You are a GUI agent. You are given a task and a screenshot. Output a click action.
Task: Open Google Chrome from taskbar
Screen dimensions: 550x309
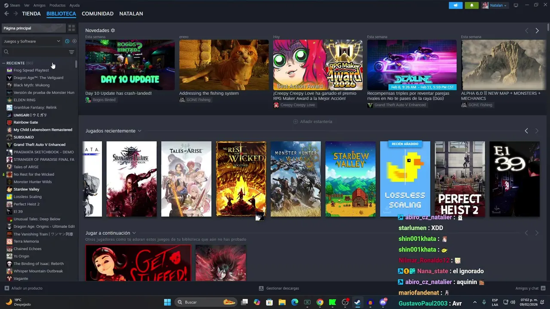pyautogui.click(x=320, y=302)
